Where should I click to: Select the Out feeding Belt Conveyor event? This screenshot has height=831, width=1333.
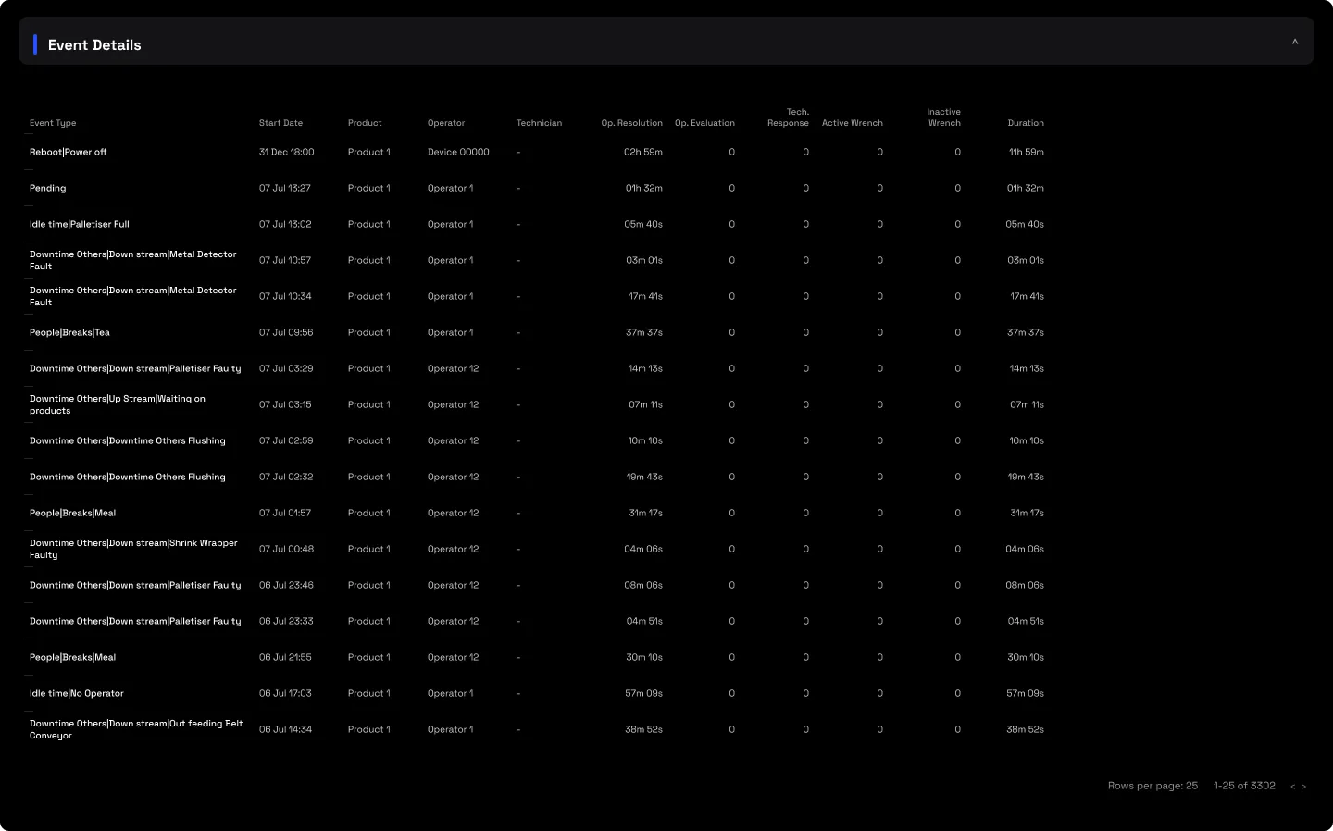pyautogui.click(x=537, y=729)
